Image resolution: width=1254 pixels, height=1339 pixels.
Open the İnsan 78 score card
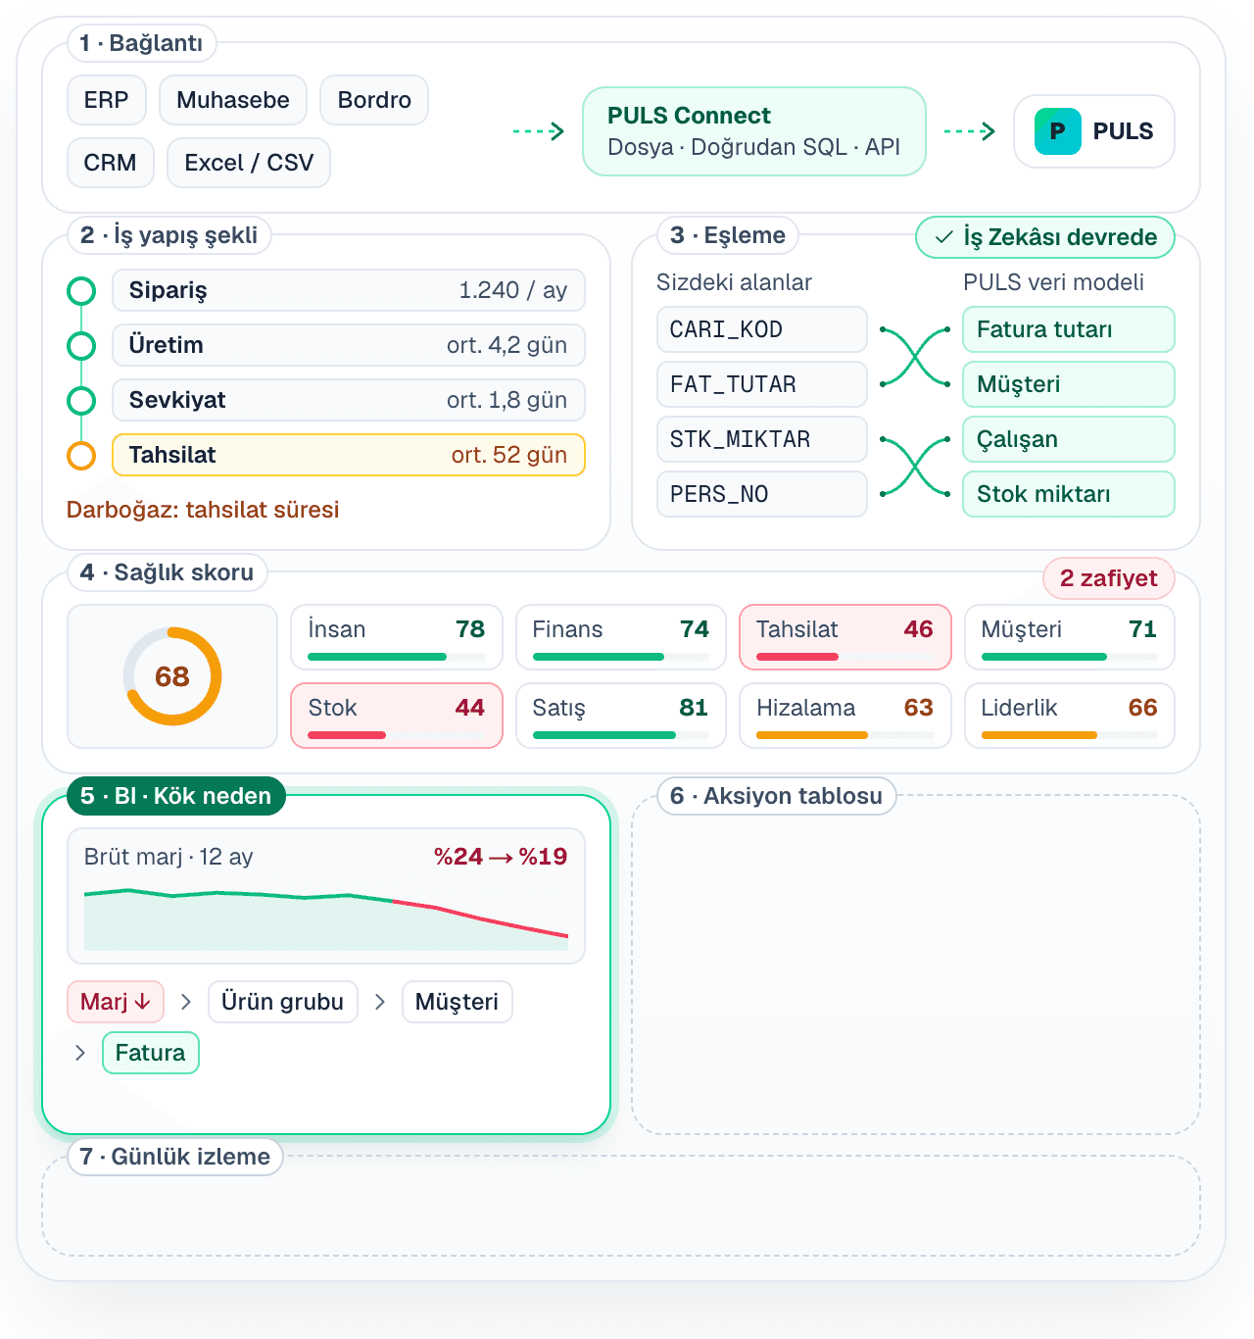pos(397,637)
